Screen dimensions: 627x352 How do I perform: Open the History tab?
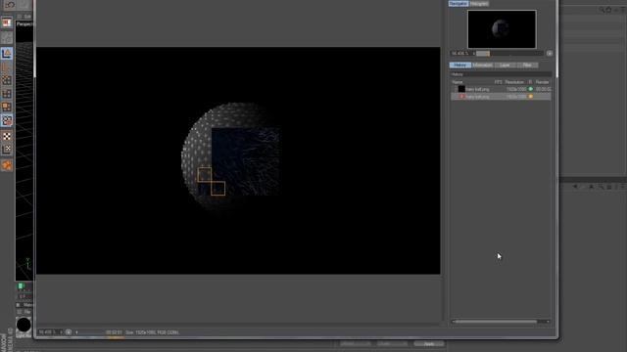pyautogui.click(x=459, y=66)
